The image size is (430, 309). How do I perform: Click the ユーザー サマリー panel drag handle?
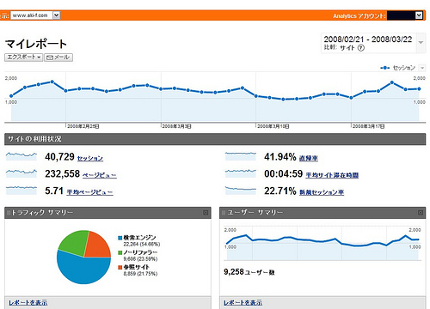coord(224,213)
